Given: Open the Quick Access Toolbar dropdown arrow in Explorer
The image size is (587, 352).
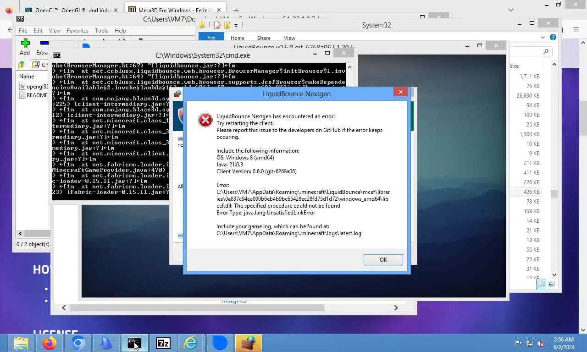Looking at the screenshot, I should pyautogui.click(x=236, y=25).
